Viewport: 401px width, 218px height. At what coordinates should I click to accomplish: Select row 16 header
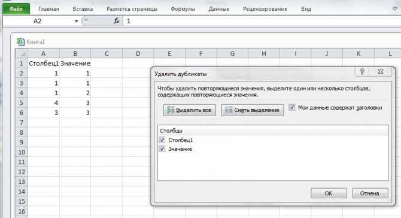(22, 211)
